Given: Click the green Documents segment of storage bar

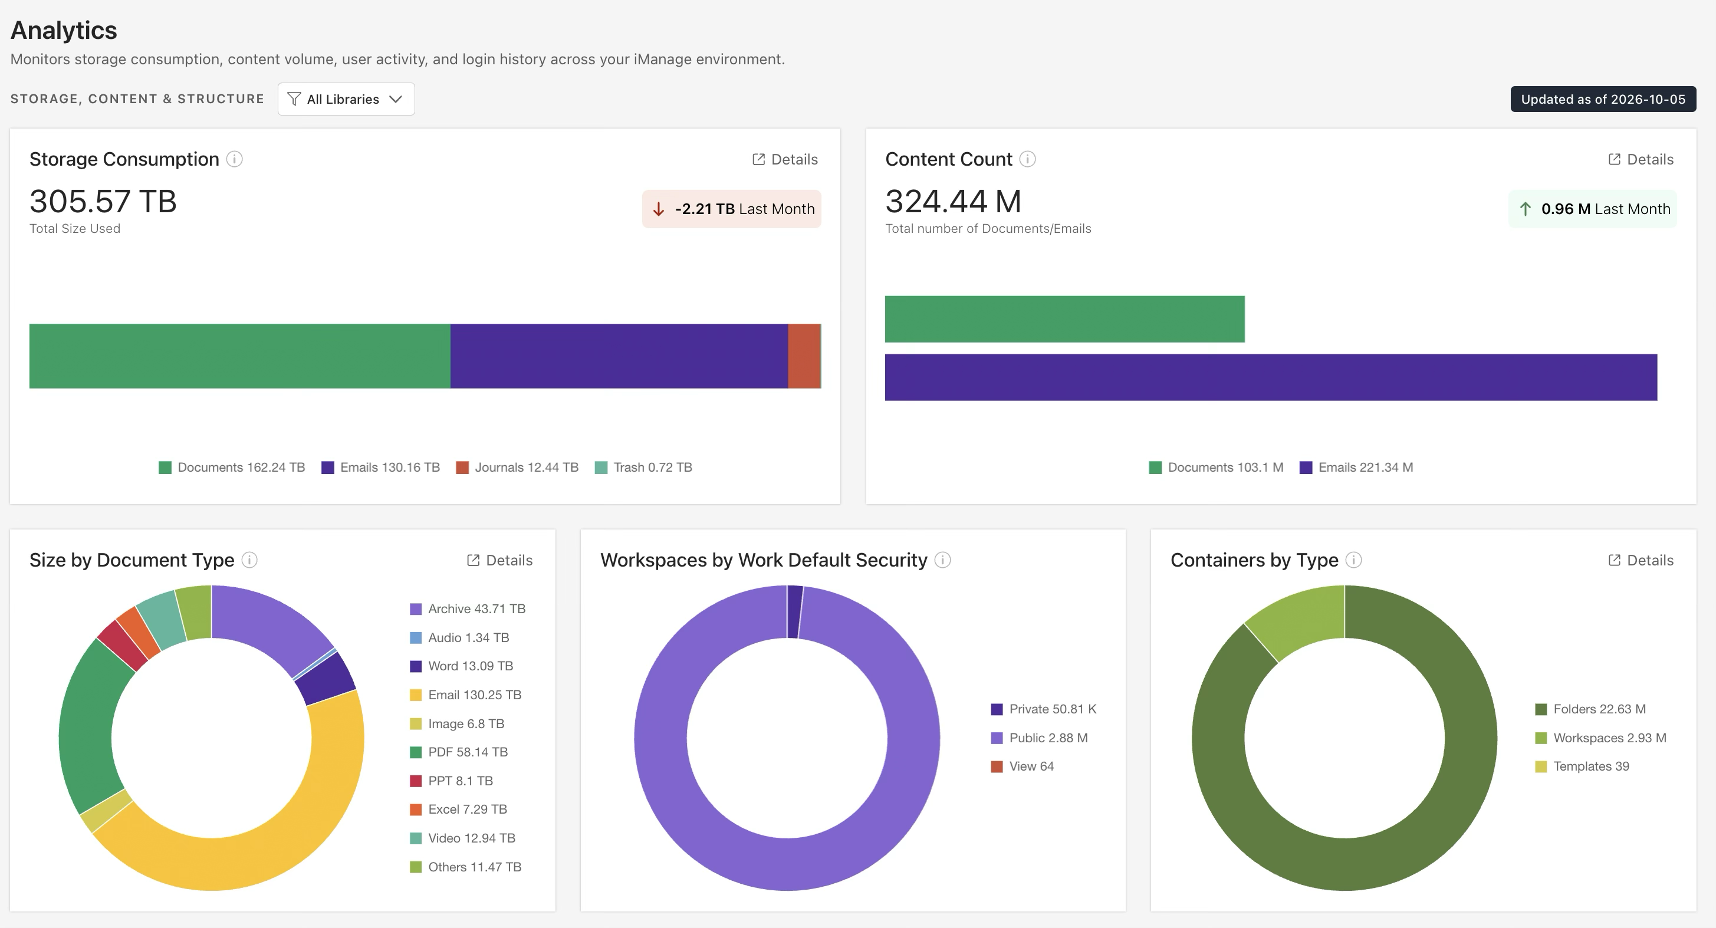Looking at the screenshot, I should 240,357.
